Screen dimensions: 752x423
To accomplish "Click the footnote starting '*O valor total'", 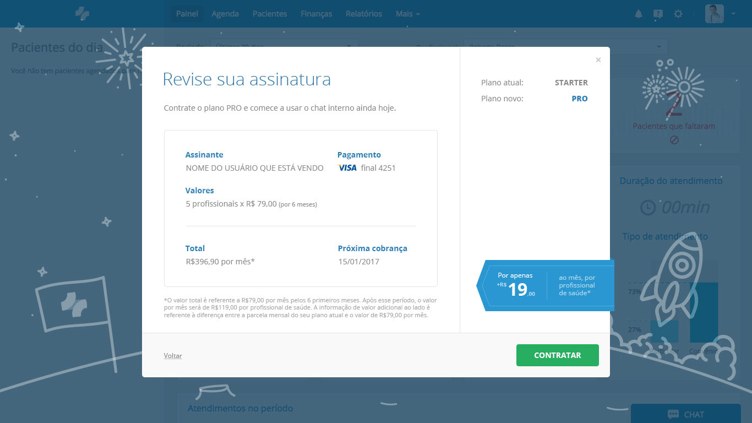I will click(301, 308).
